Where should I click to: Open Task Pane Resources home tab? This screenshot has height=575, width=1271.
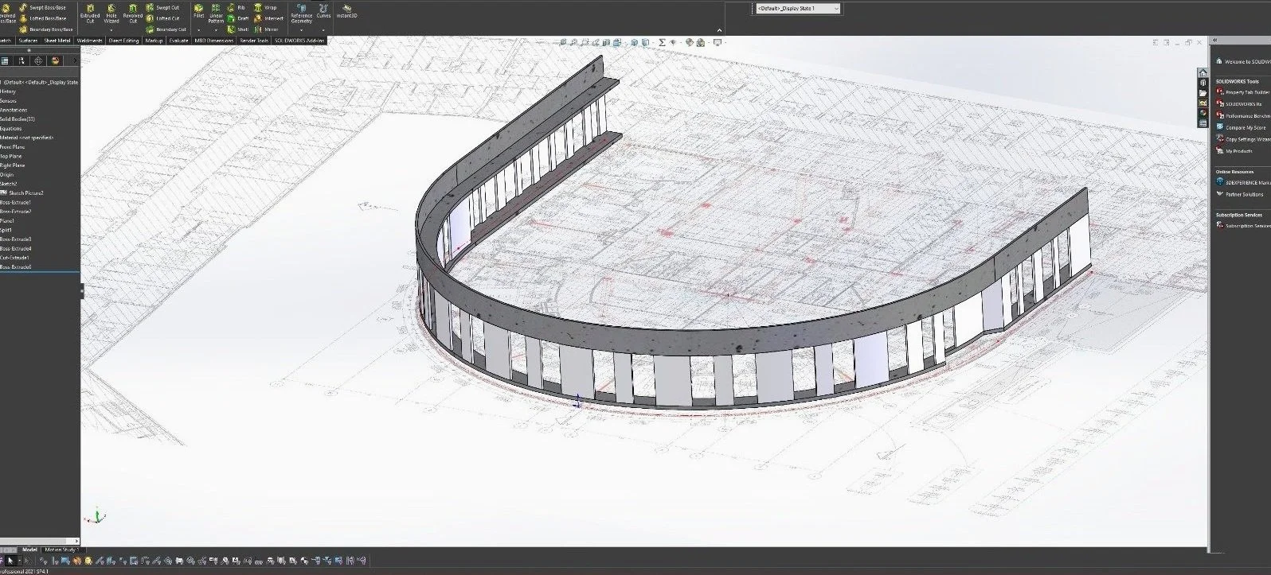[1203, 72]
